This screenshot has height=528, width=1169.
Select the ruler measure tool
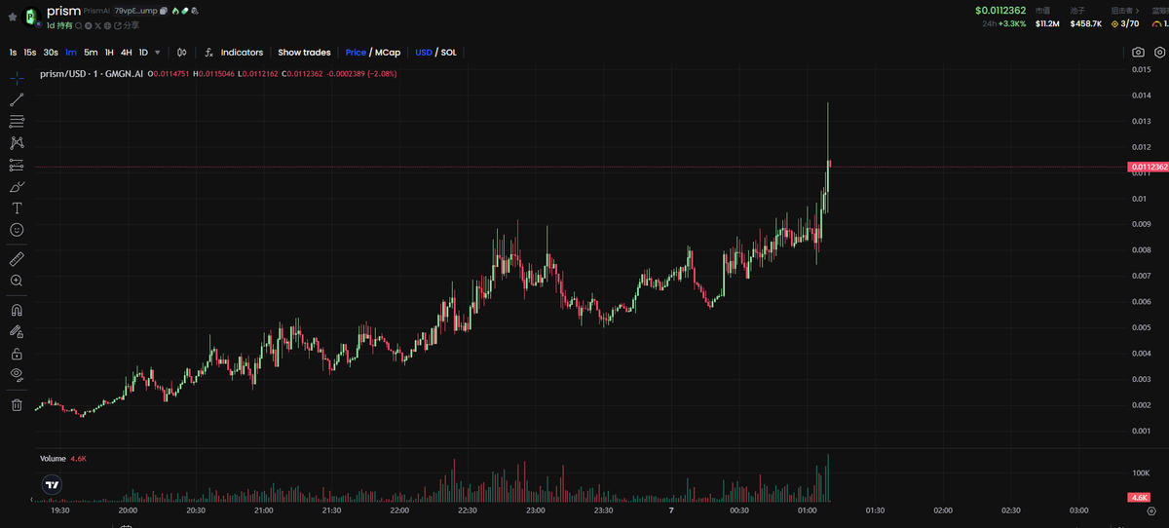pos(17,258)
